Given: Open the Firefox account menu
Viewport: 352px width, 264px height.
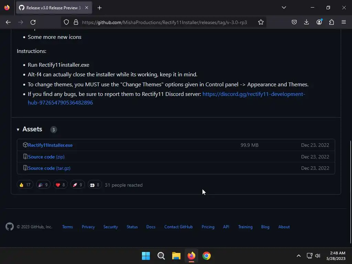Looking at the screenshot, I should (x=319, y=22).
